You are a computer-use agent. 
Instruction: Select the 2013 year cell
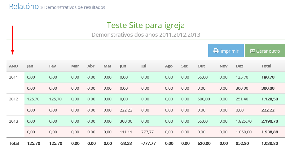pos(14,121)
